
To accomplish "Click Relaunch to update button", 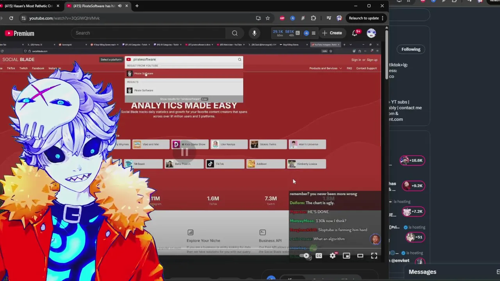I will (364, 18).
